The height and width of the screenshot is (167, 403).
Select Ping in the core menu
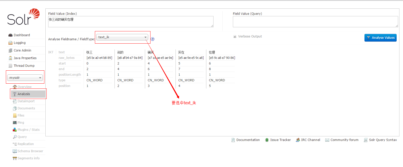point(21,123)
